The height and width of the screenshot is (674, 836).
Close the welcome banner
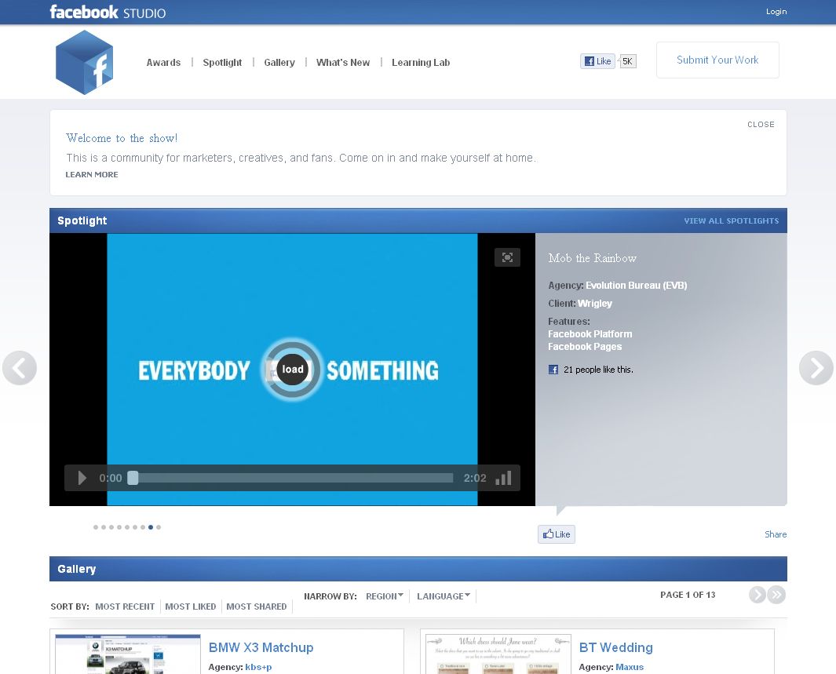click(x=761, y=124)
